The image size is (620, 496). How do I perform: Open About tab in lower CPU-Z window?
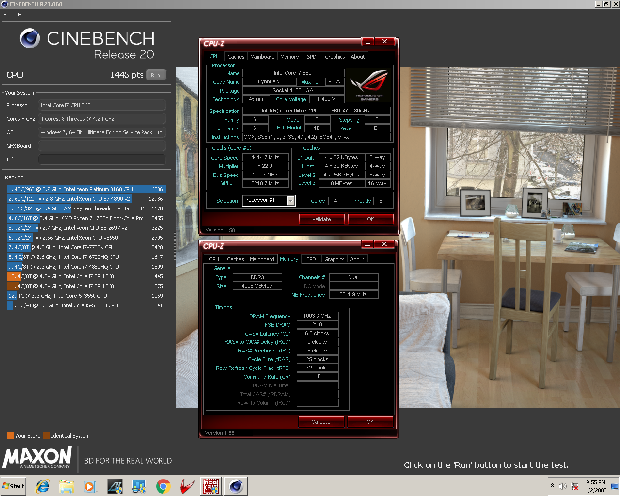(357, 259)
